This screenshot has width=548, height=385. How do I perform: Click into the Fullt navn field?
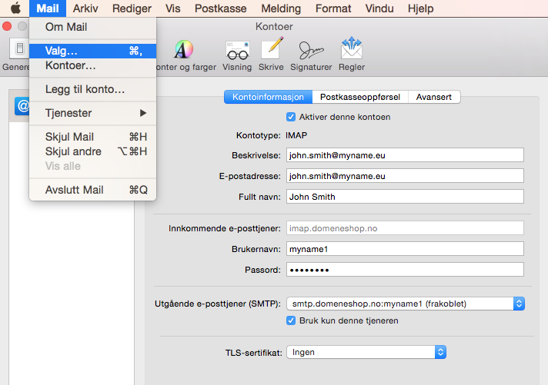click(x=404, y=197)
